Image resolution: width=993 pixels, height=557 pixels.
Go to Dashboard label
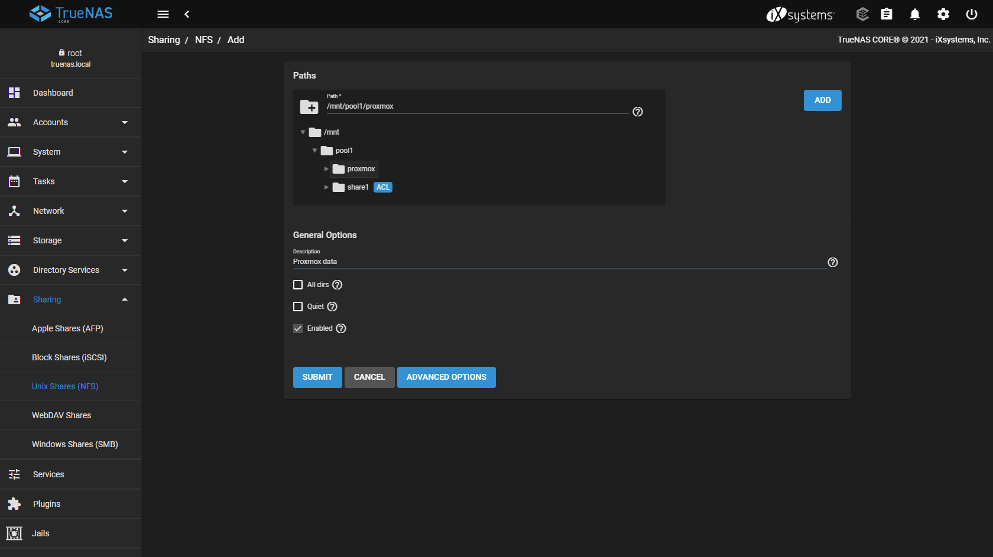click(x=53, y=93)
